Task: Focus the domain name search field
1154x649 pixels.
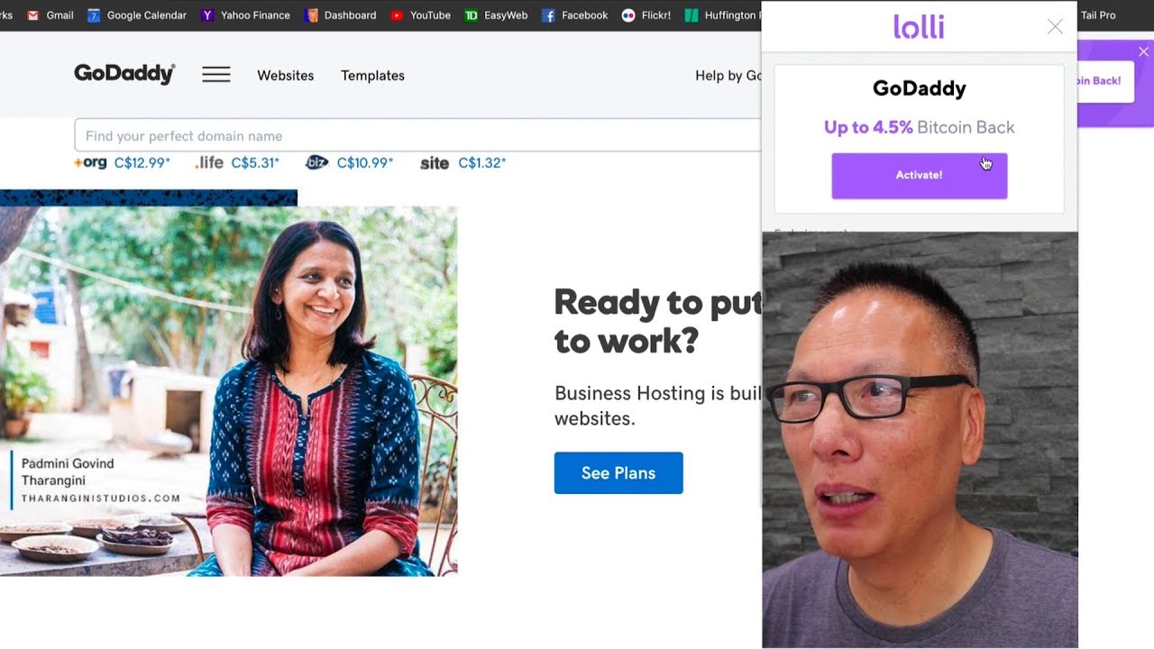Action: point(418,135)
